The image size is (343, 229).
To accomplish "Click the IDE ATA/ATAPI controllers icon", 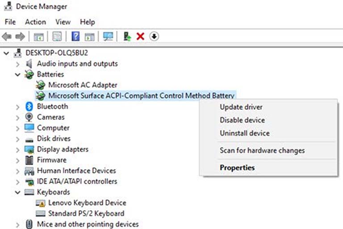I will pyautogui.click(x=29, y=182).
